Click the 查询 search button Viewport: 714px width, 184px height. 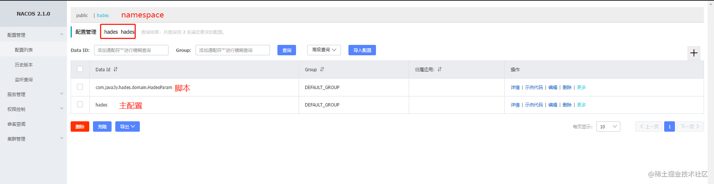[287, 50]
